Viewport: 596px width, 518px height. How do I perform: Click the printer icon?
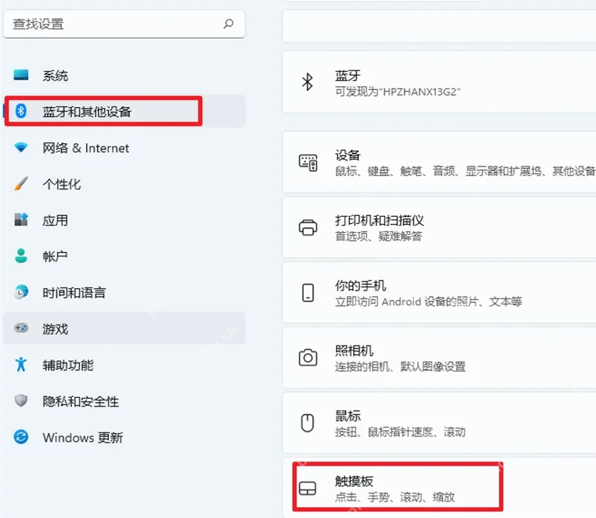(x=308, y=228)
